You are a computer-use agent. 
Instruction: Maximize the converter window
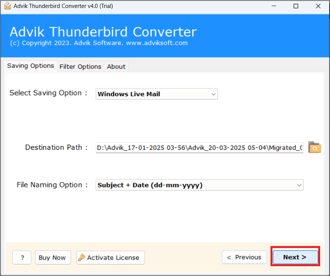[x=296, y=6]
